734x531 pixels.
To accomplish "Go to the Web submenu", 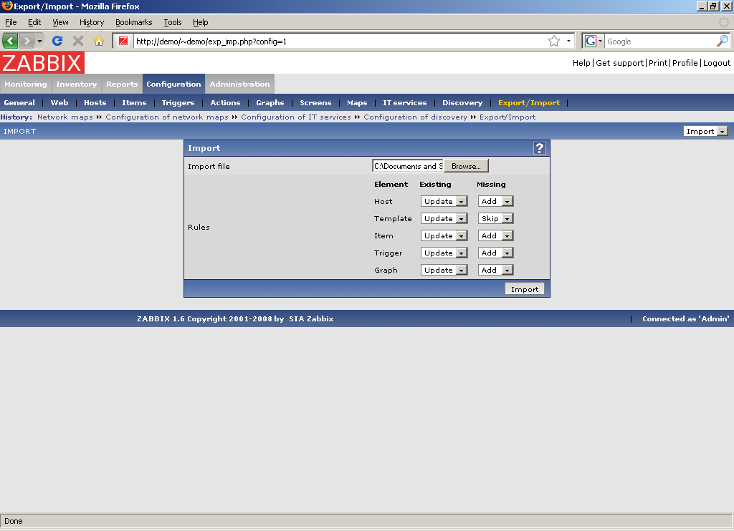I will click(59, 103).
